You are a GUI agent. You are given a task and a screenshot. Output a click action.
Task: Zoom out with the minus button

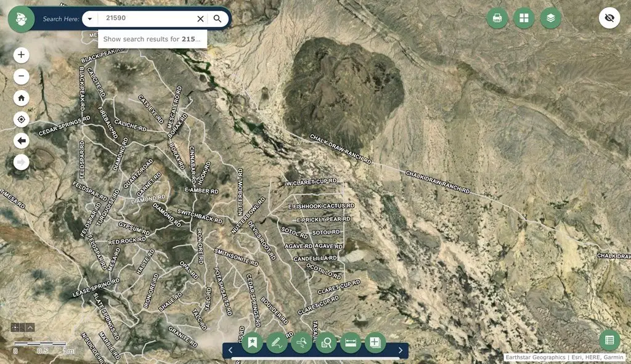click(22, 76)
